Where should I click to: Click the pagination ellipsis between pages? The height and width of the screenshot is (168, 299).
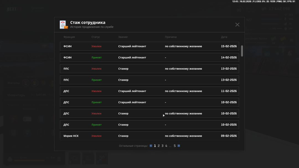tap(170, 146)
